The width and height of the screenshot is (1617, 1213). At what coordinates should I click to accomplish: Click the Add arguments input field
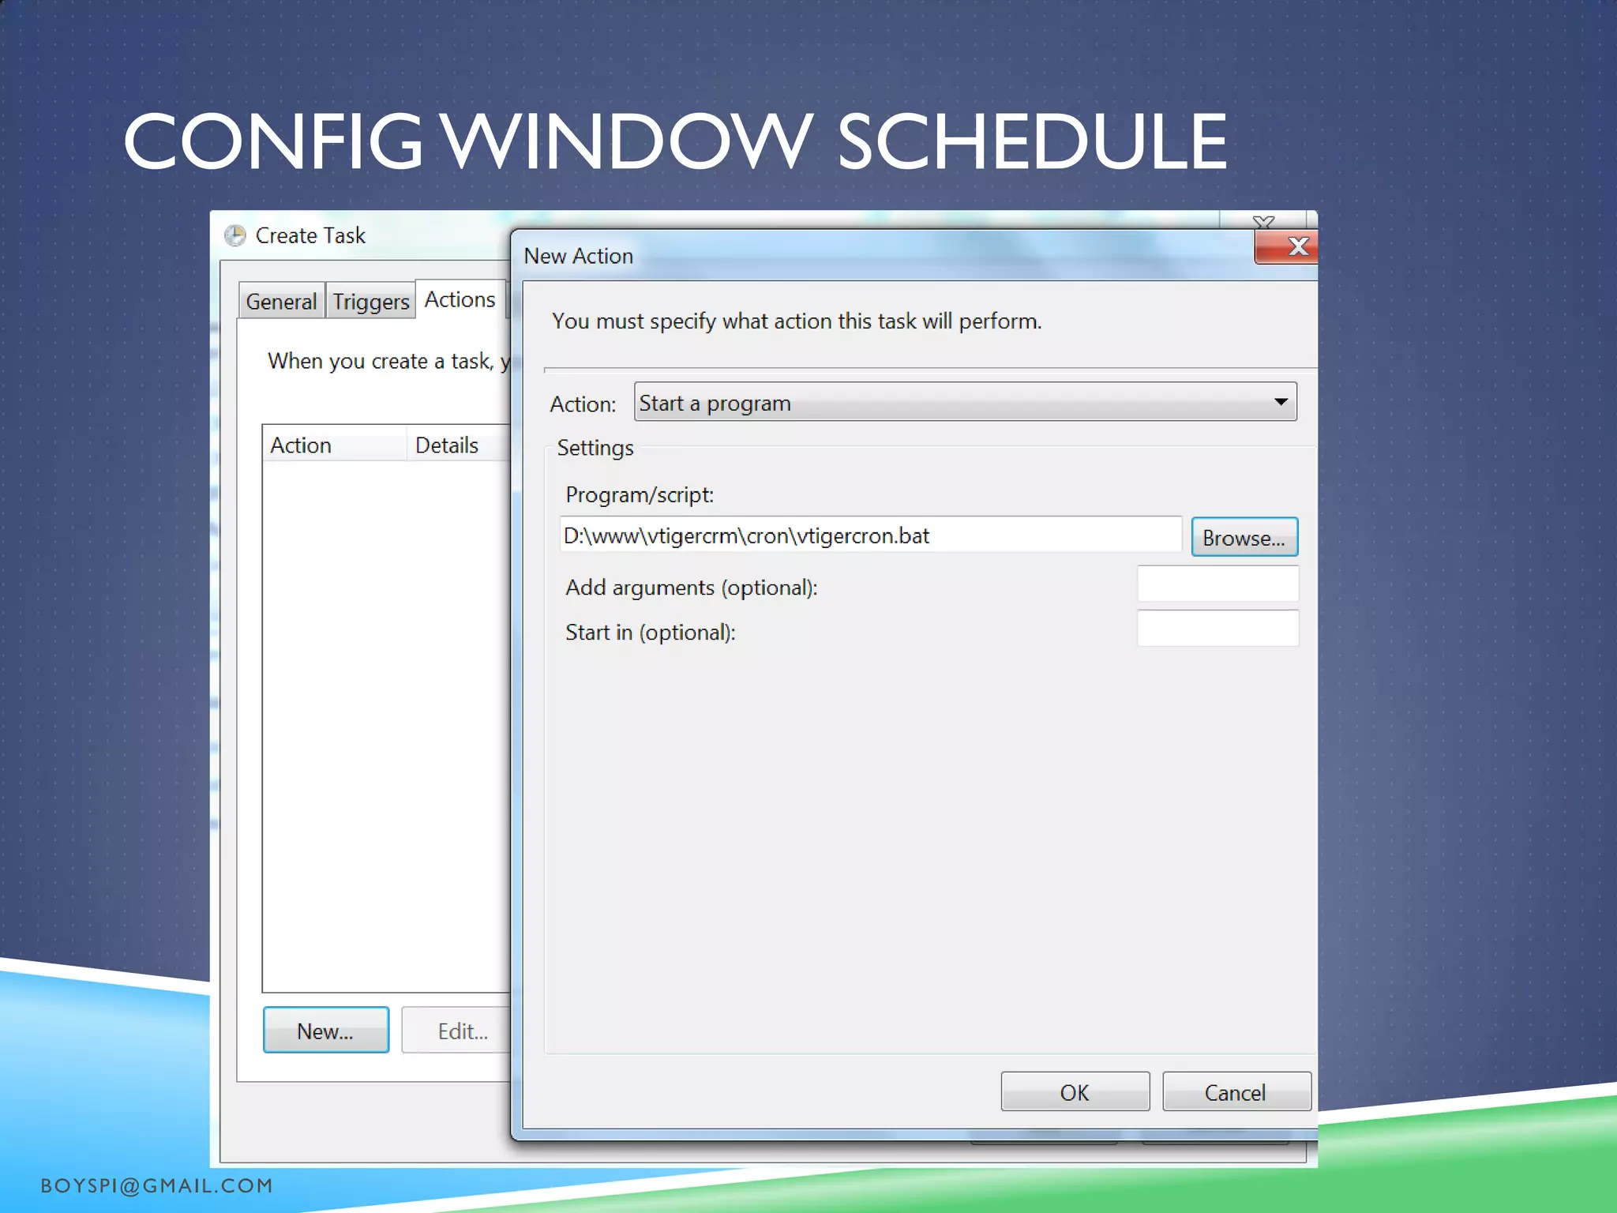1217,584
